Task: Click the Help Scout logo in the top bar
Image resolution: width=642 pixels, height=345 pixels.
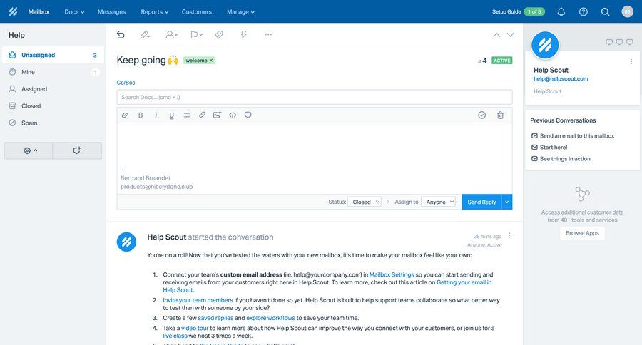Action: (x=13, y=11)
